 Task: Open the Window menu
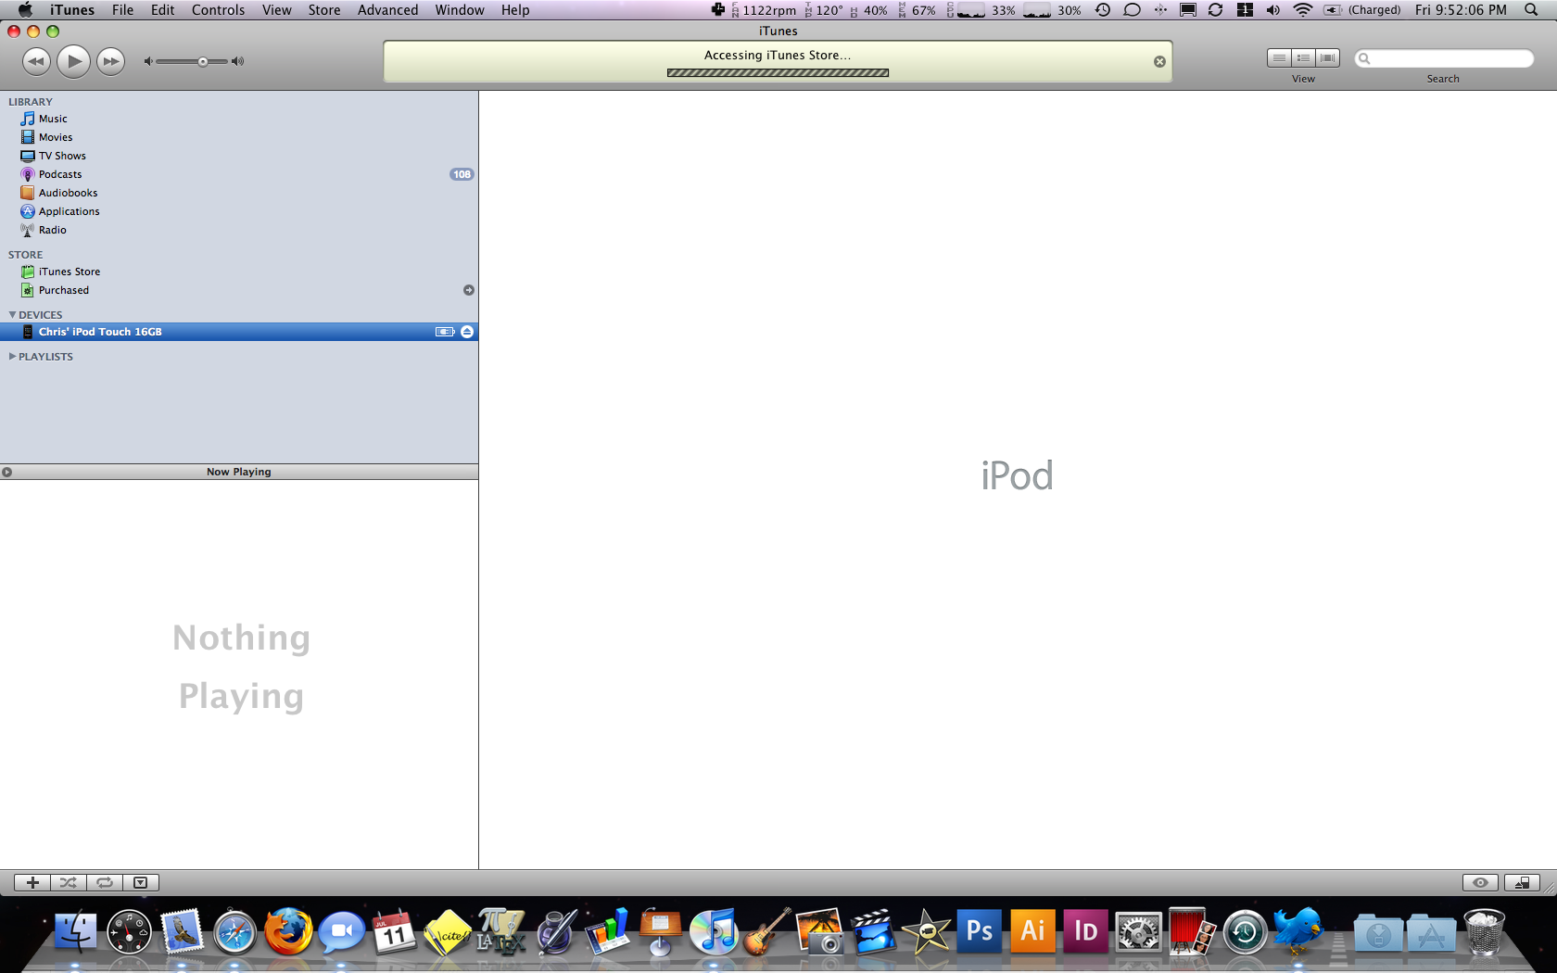[460, 10]
